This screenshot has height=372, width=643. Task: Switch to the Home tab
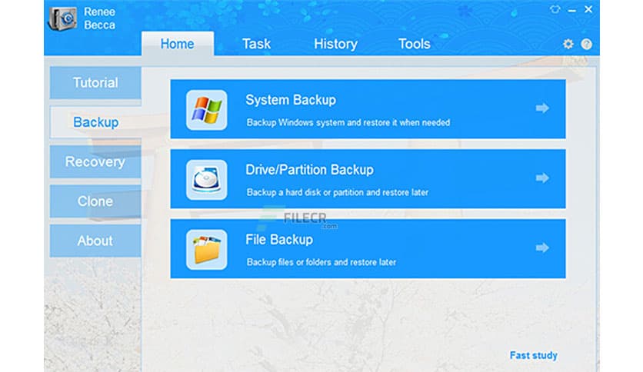coord(177,44)
